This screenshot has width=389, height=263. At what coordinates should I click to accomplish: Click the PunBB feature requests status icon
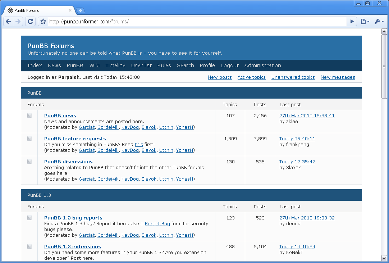click(29, 139)
